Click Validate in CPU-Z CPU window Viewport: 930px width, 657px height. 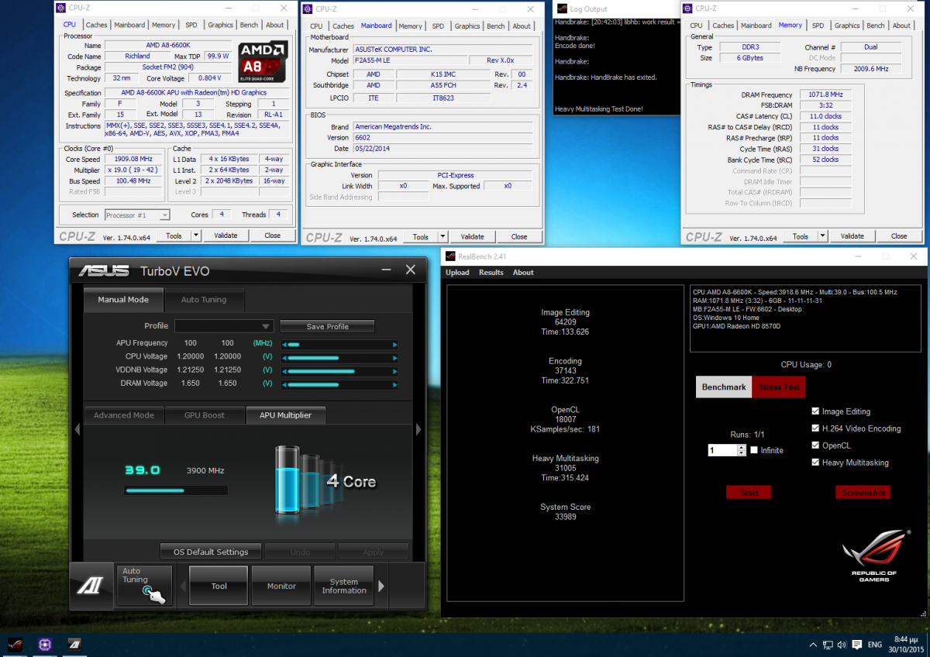coord(226,236)
